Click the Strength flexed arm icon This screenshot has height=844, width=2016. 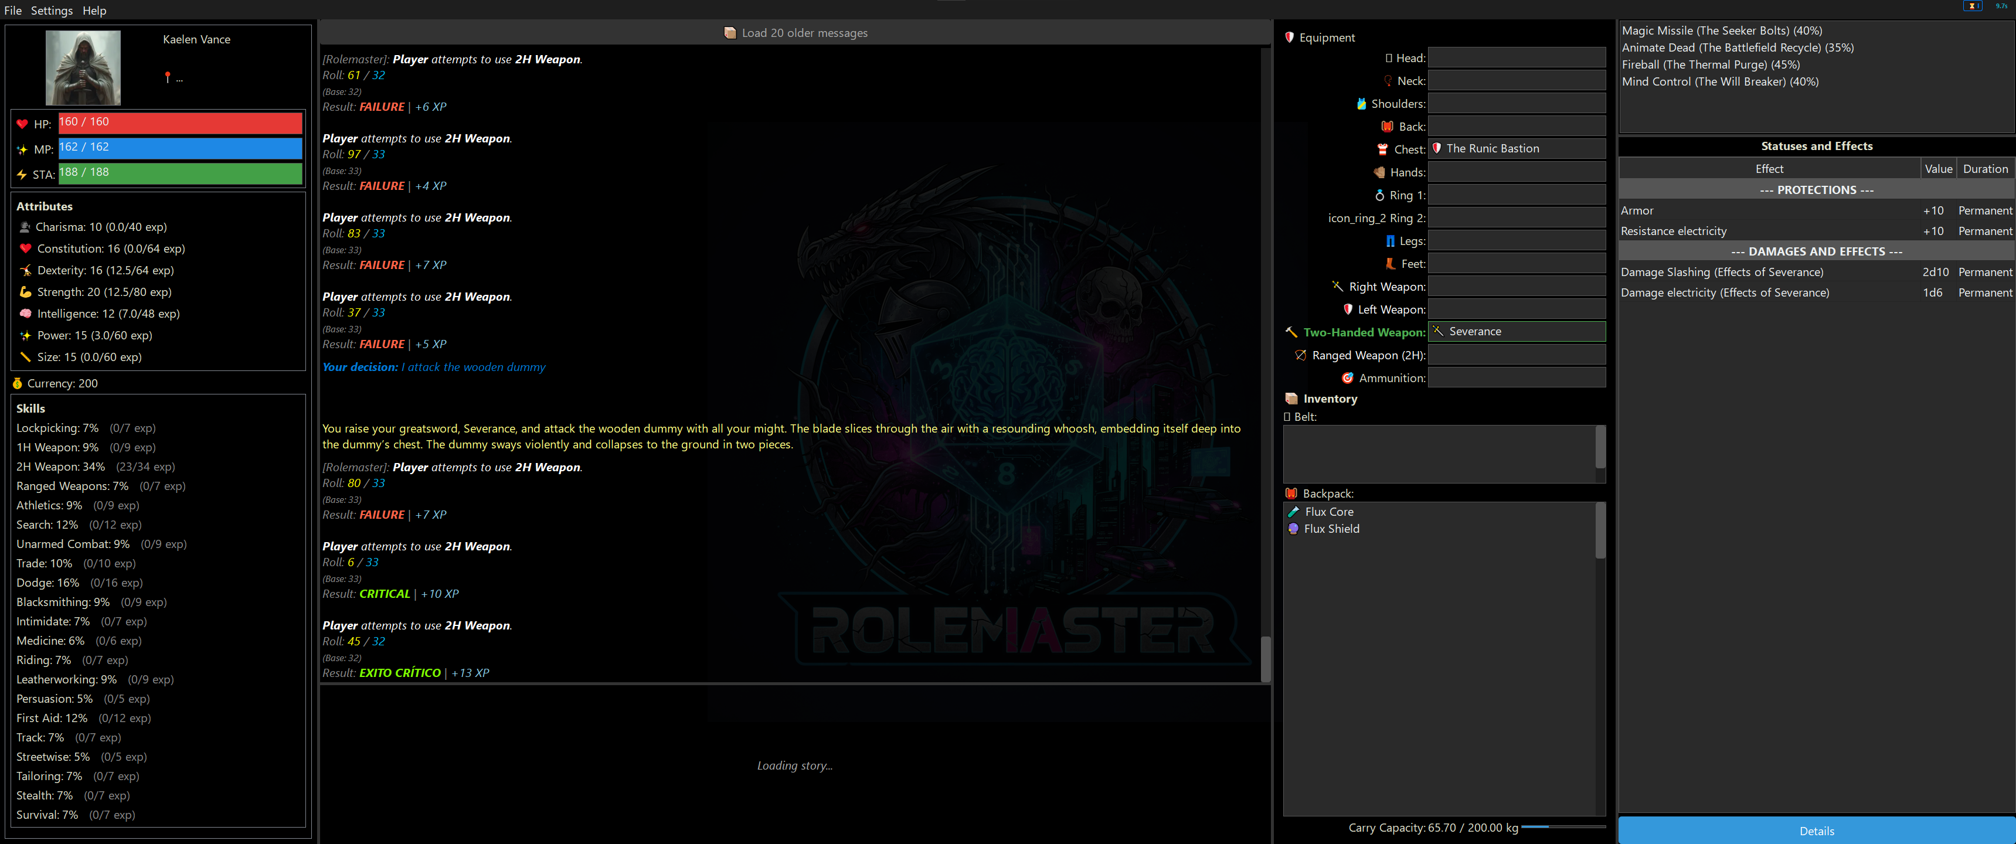point(25,292)
